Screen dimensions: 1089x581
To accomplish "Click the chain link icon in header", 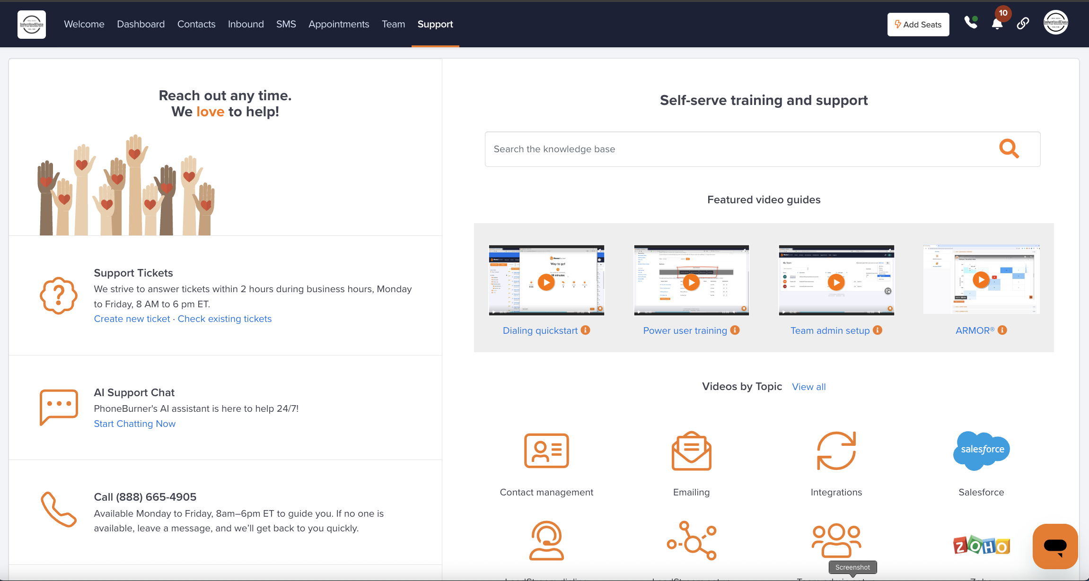I will (x=1023, y=23).
